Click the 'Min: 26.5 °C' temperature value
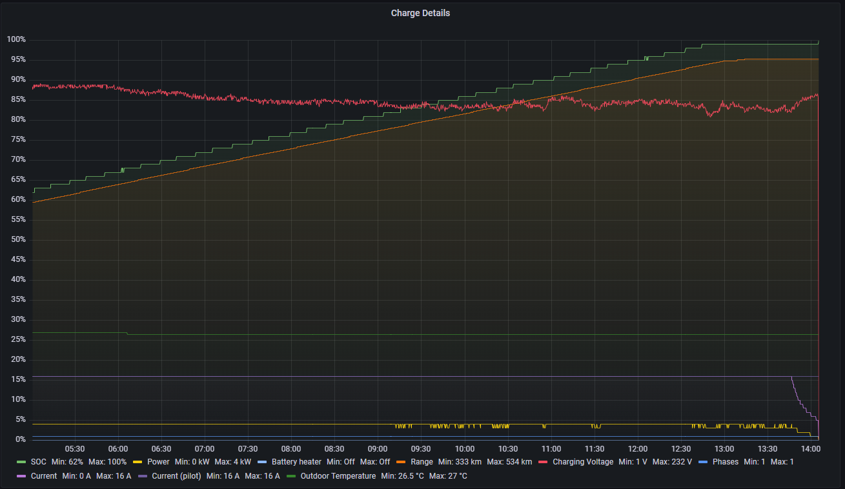Image resolution: width=845 pixels, height=489 pixels. pyautogui.click(x=403, y=476)
